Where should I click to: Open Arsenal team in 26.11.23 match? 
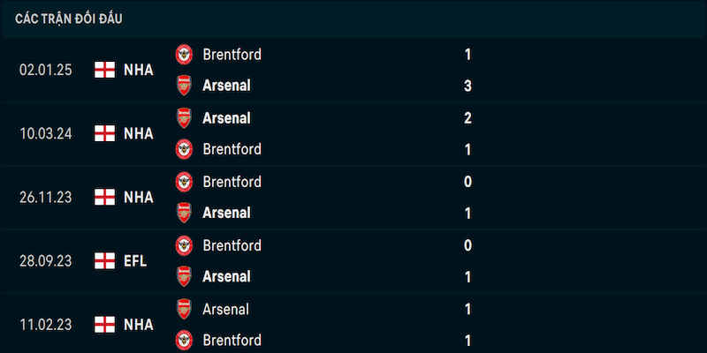click(226, 213)
